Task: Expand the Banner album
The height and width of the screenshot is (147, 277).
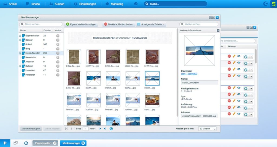Action: 20,40
